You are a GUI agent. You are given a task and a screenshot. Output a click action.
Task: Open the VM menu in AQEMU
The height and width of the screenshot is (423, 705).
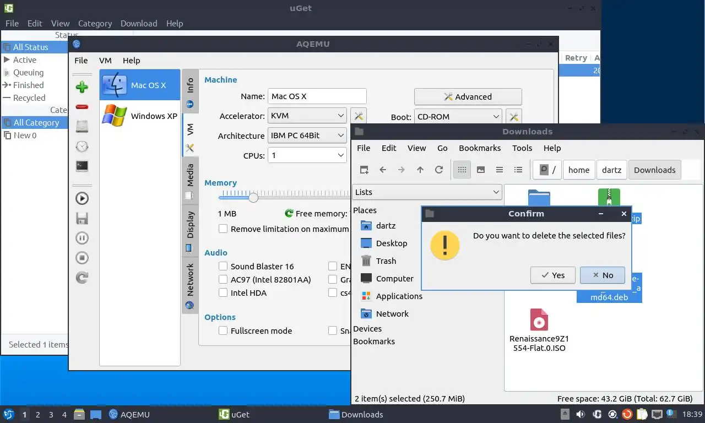105,61
